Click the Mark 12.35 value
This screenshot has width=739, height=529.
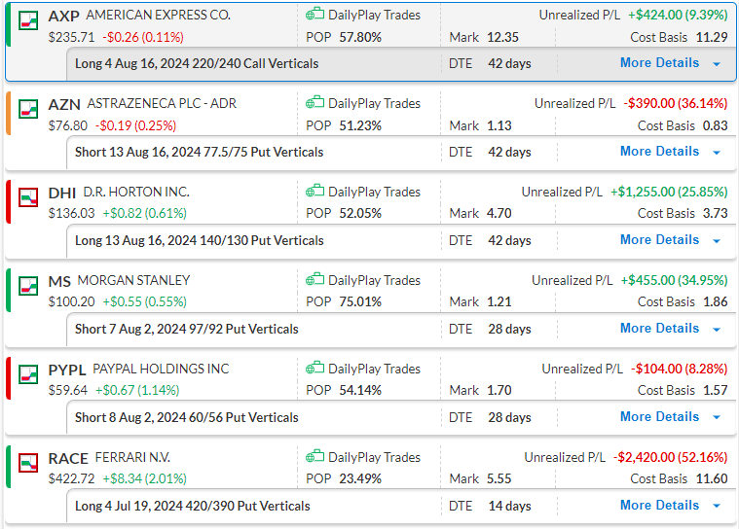click(502, 37)
